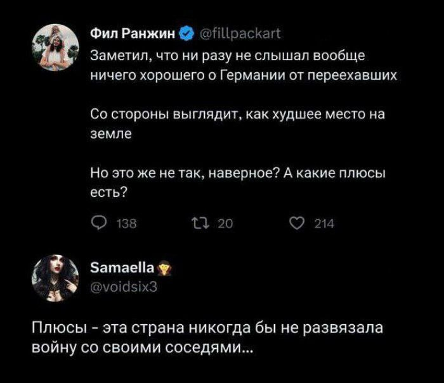The width and height of the screenshot is (444, 383).
Task: Click the 138 replies count
Action: click(x=122, y=223)
